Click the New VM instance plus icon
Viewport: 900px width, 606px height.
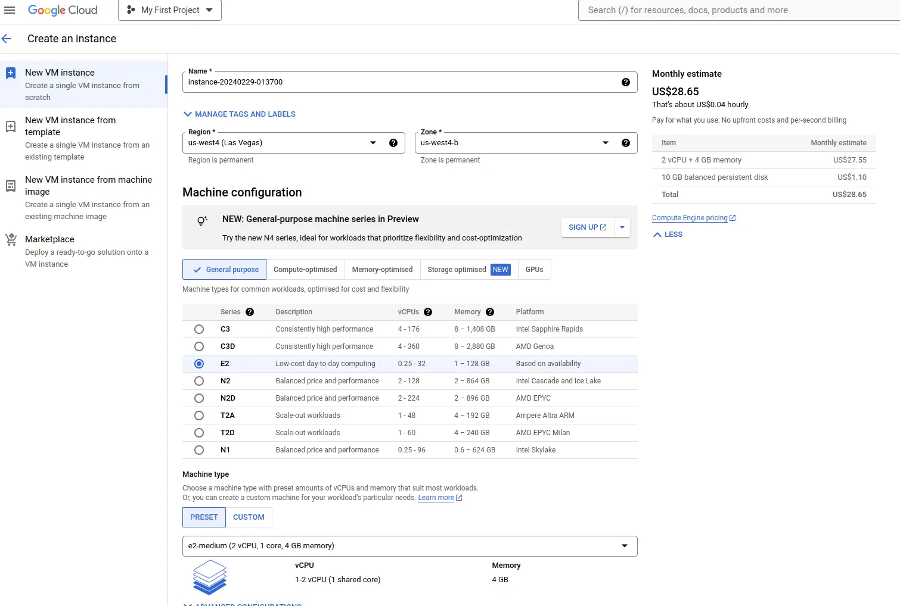pyautogui.click(x=11, y=73)
